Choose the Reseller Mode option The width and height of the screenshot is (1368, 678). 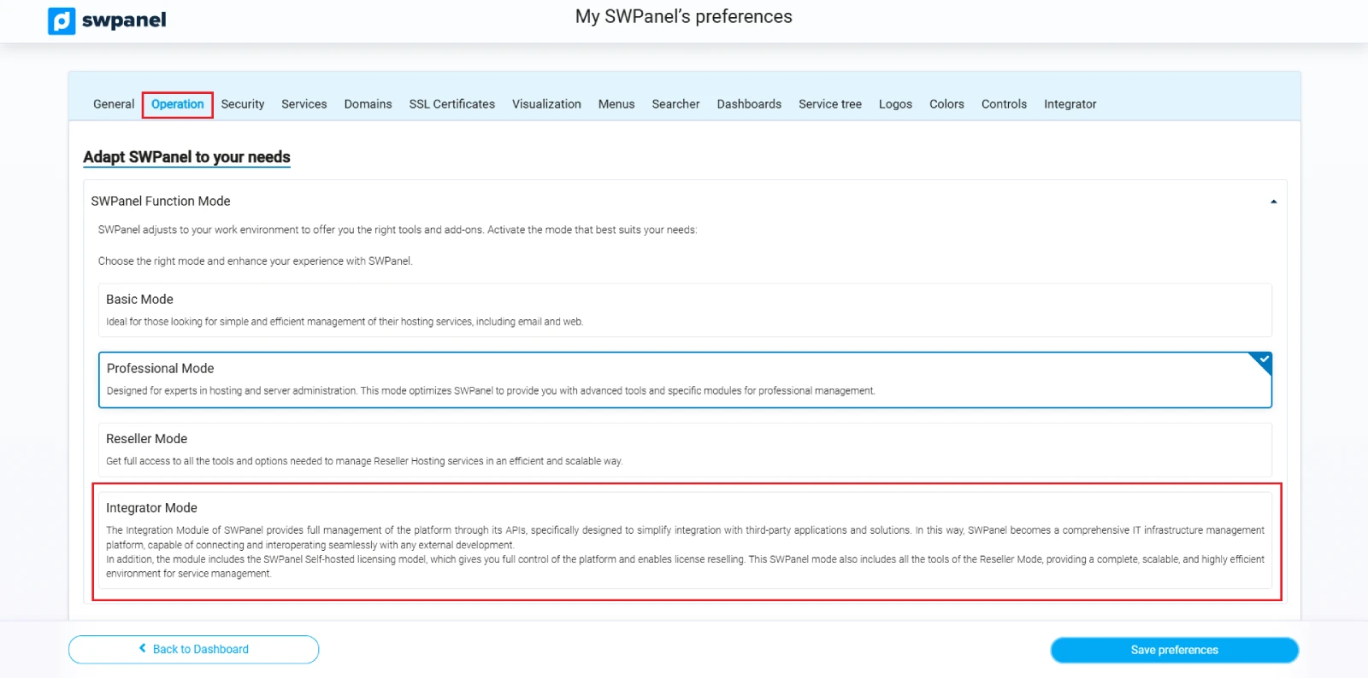pos(685,449)
